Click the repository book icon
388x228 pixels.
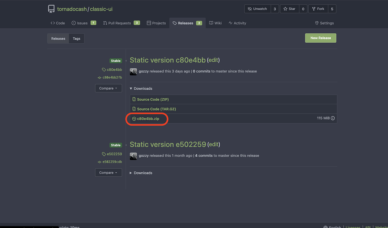point(51,9)
